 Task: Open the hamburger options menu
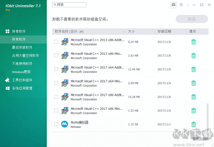tap(181, 5)
